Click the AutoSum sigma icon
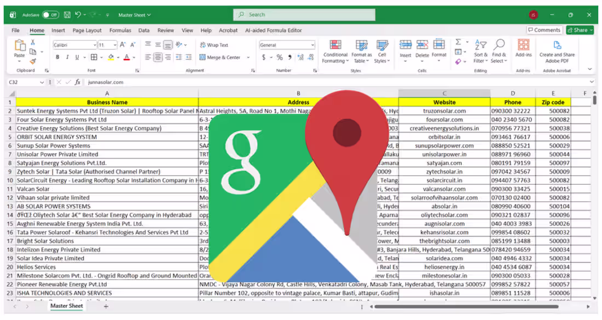602x320 pixels. click(459, 42)
